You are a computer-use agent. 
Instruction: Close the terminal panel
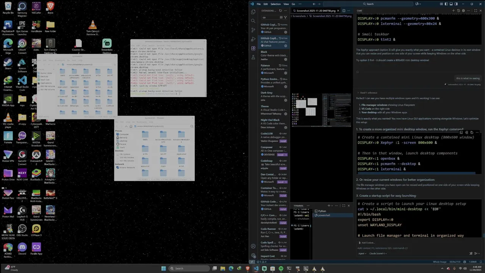pyautogui.click(x=349, y=206)
